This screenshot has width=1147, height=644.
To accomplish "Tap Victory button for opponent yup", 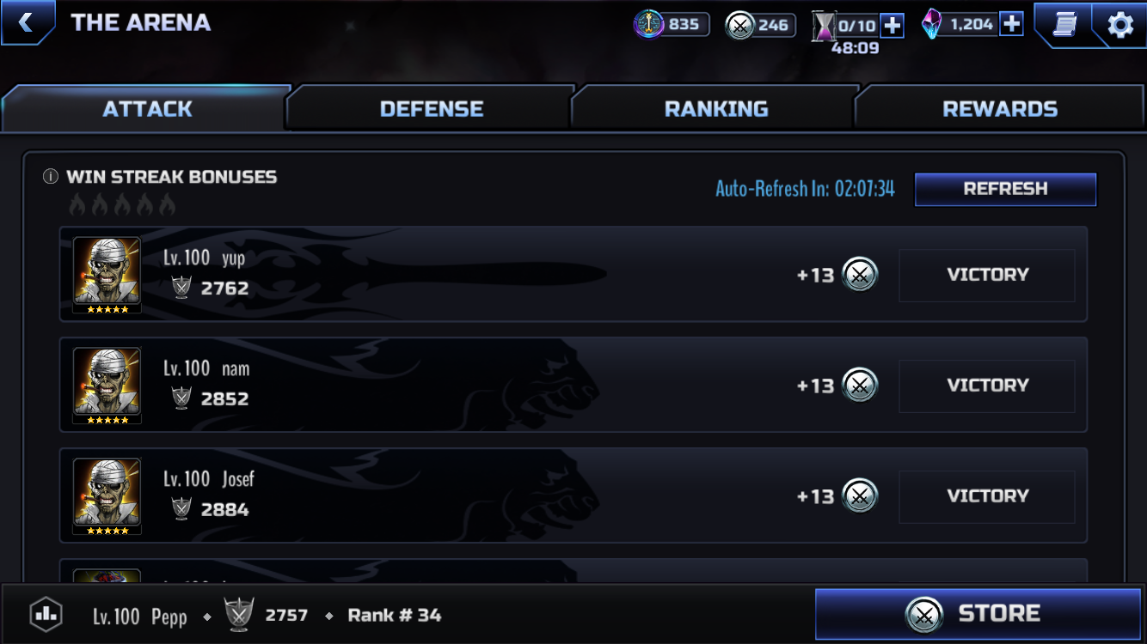I will (x=987, y=275).
